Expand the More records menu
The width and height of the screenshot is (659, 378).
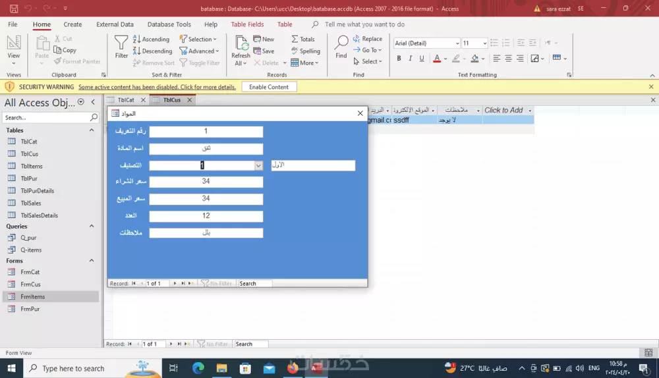304,63
